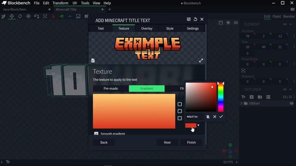Screen dimensions: 296x166
Task: Click the blue Z-axis icon in toolbar
Action: [x=70, y=17]
